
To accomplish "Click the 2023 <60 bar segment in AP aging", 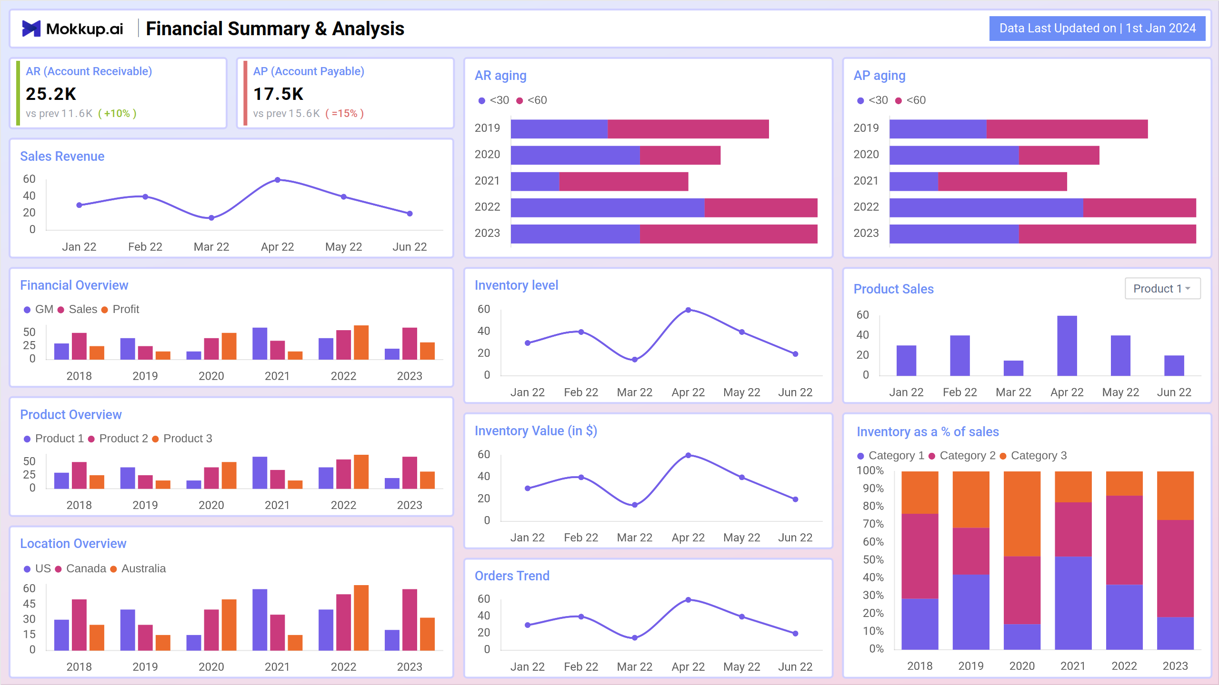I will click(x=1108, y=234).
